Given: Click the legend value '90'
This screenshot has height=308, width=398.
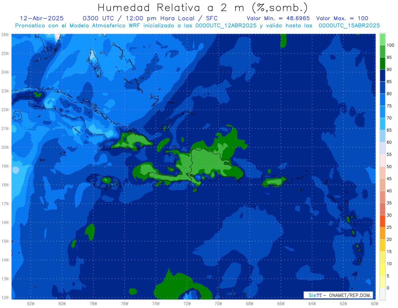Looking at the screenshot, I should 389,69.
